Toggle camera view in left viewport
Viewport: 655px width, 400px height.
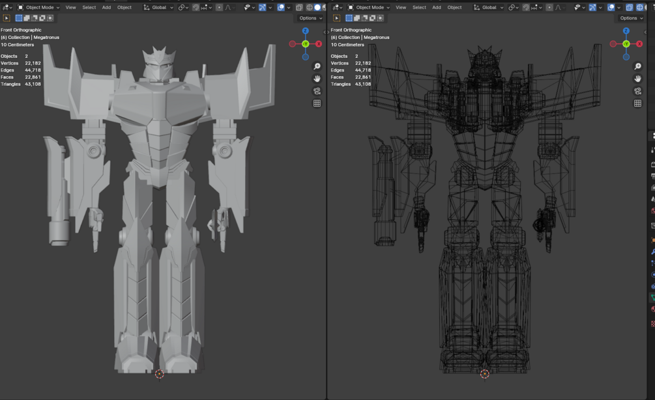[317, 91]
